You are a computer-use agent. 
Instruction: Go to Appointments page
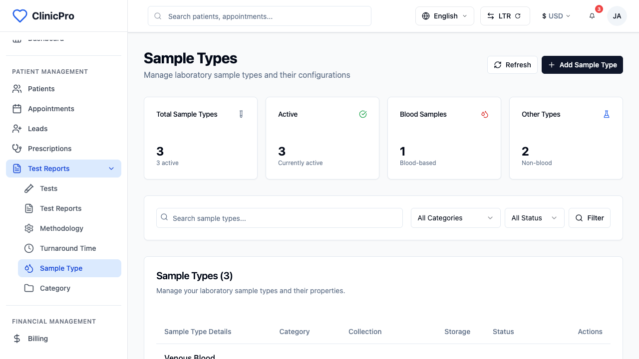63,109
